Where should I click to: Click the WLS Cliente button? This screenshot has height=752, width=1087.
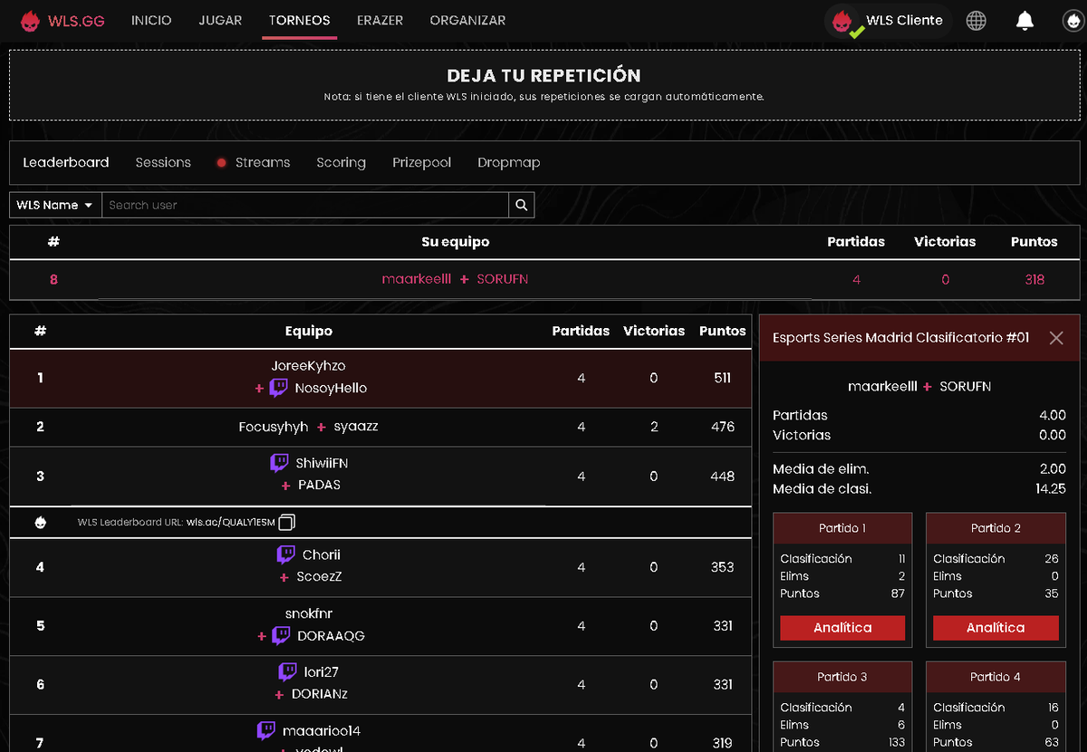[889, 21]
